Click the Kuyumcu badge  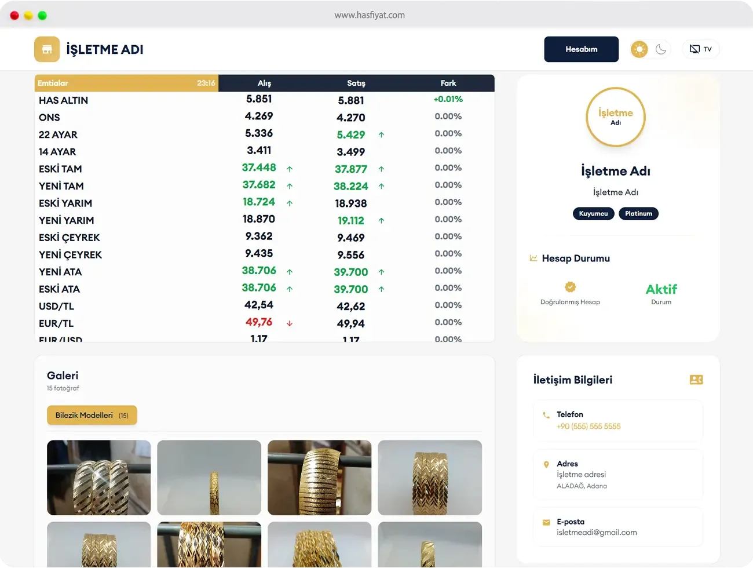593,213
